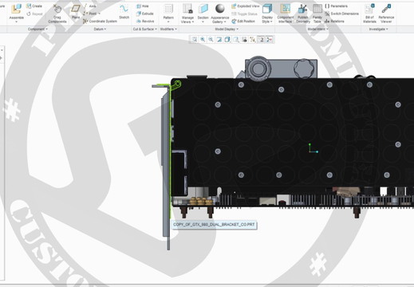
Task: Open the Relations editor
Action: pos(334,21)
